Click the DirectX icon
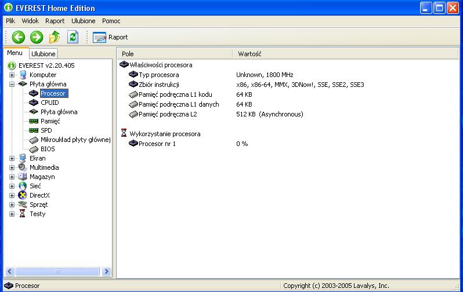The height and width of the screenshot is (292, 463). 23,195
